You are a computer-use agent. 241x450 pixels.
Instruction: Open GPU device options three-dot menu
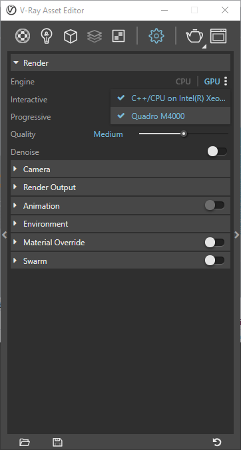(226, 82)
